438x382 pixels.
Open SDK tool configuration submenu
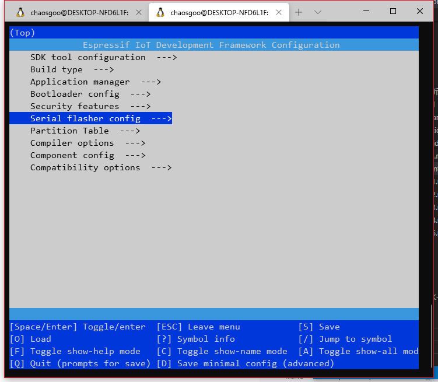104,58
